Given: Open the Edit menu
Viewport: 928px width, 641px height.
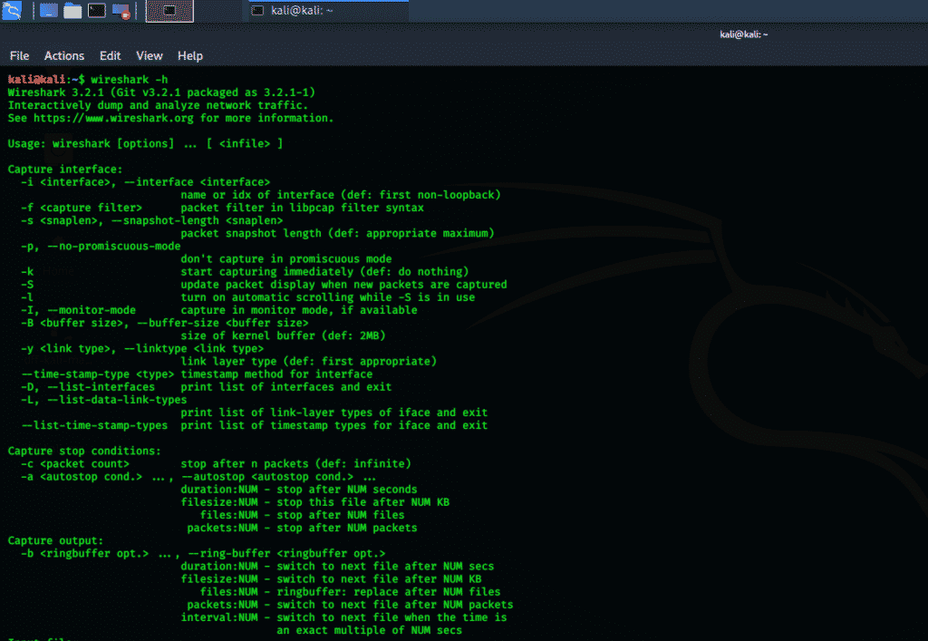Looking at the screenshot, I should 111,55.
